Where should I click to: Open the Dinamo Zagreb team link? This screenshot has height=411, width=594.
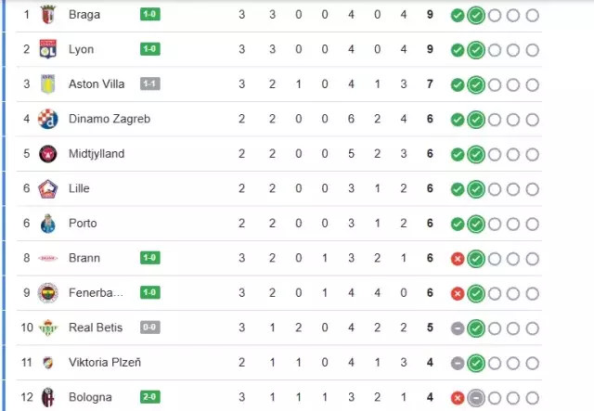click(x=109, y=119)
